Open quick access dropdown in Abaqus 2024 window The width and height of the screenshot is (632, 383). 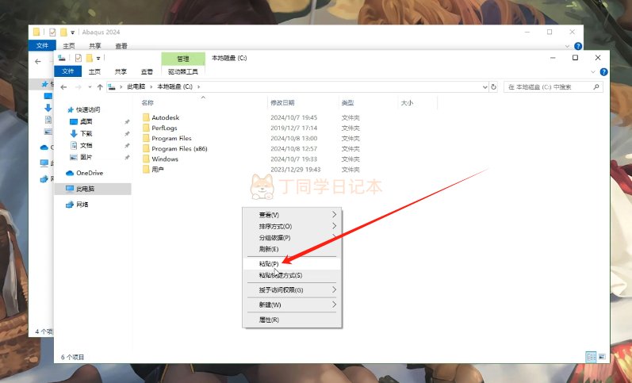point(72,33)
